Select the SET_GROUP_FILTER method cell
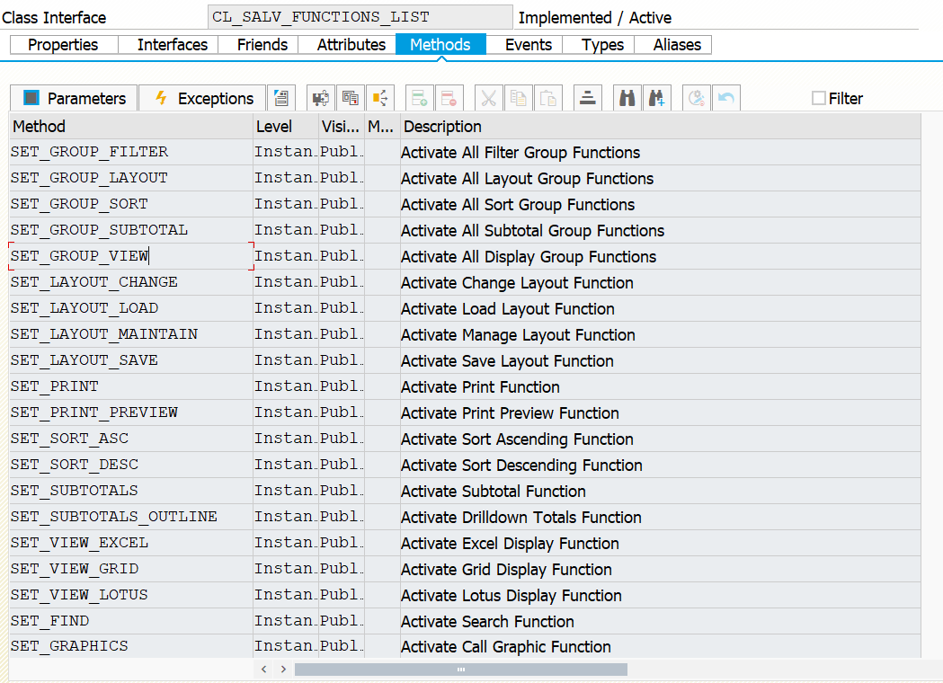This screenshot has width=943, height=683. 131,152
